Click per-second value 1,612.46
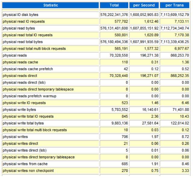The width and height of the screenshot is (193, 178). (x=151, y=21)
